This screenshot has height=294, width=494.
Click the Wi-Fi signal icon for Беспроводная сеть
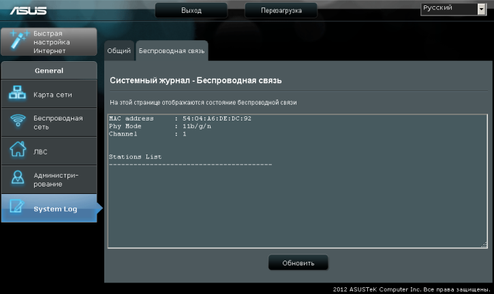[x=17, y=122]
